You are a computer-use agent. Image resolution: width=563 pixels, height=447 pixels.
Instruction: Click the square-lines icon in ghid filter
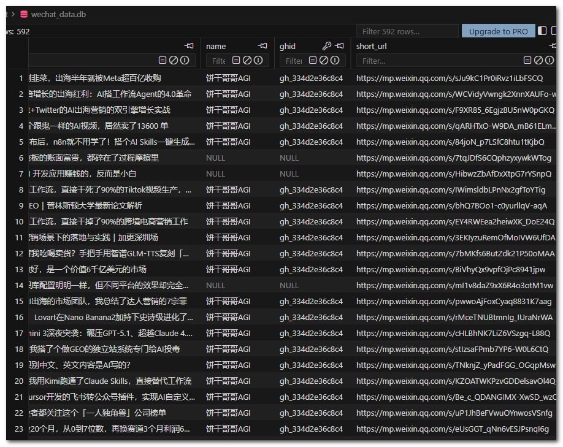pyautogui.click(x=313, y=60)
